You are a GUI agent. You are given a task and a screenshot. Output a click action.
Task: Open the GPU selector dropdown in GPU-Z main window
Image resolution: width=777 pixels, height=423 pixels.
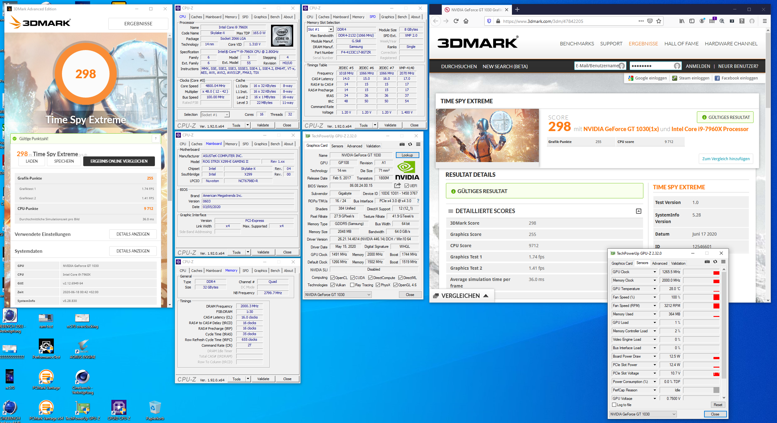338,295
